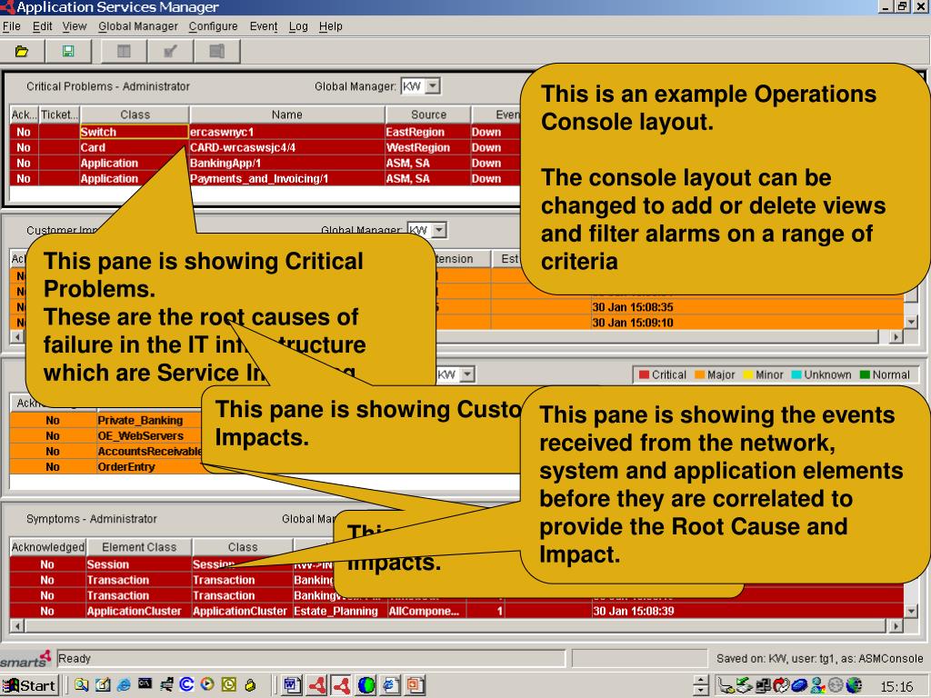Screen dimensions: 931x698
Task: Click the Ready status bar field
Action: click(311, 658)
